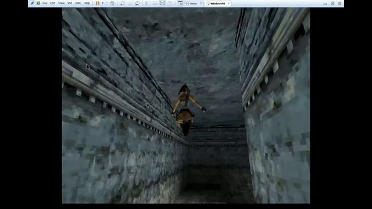Screen dimensions: 372x209
Task: Open the snapshot manager icon
Action: coord(137,3)
